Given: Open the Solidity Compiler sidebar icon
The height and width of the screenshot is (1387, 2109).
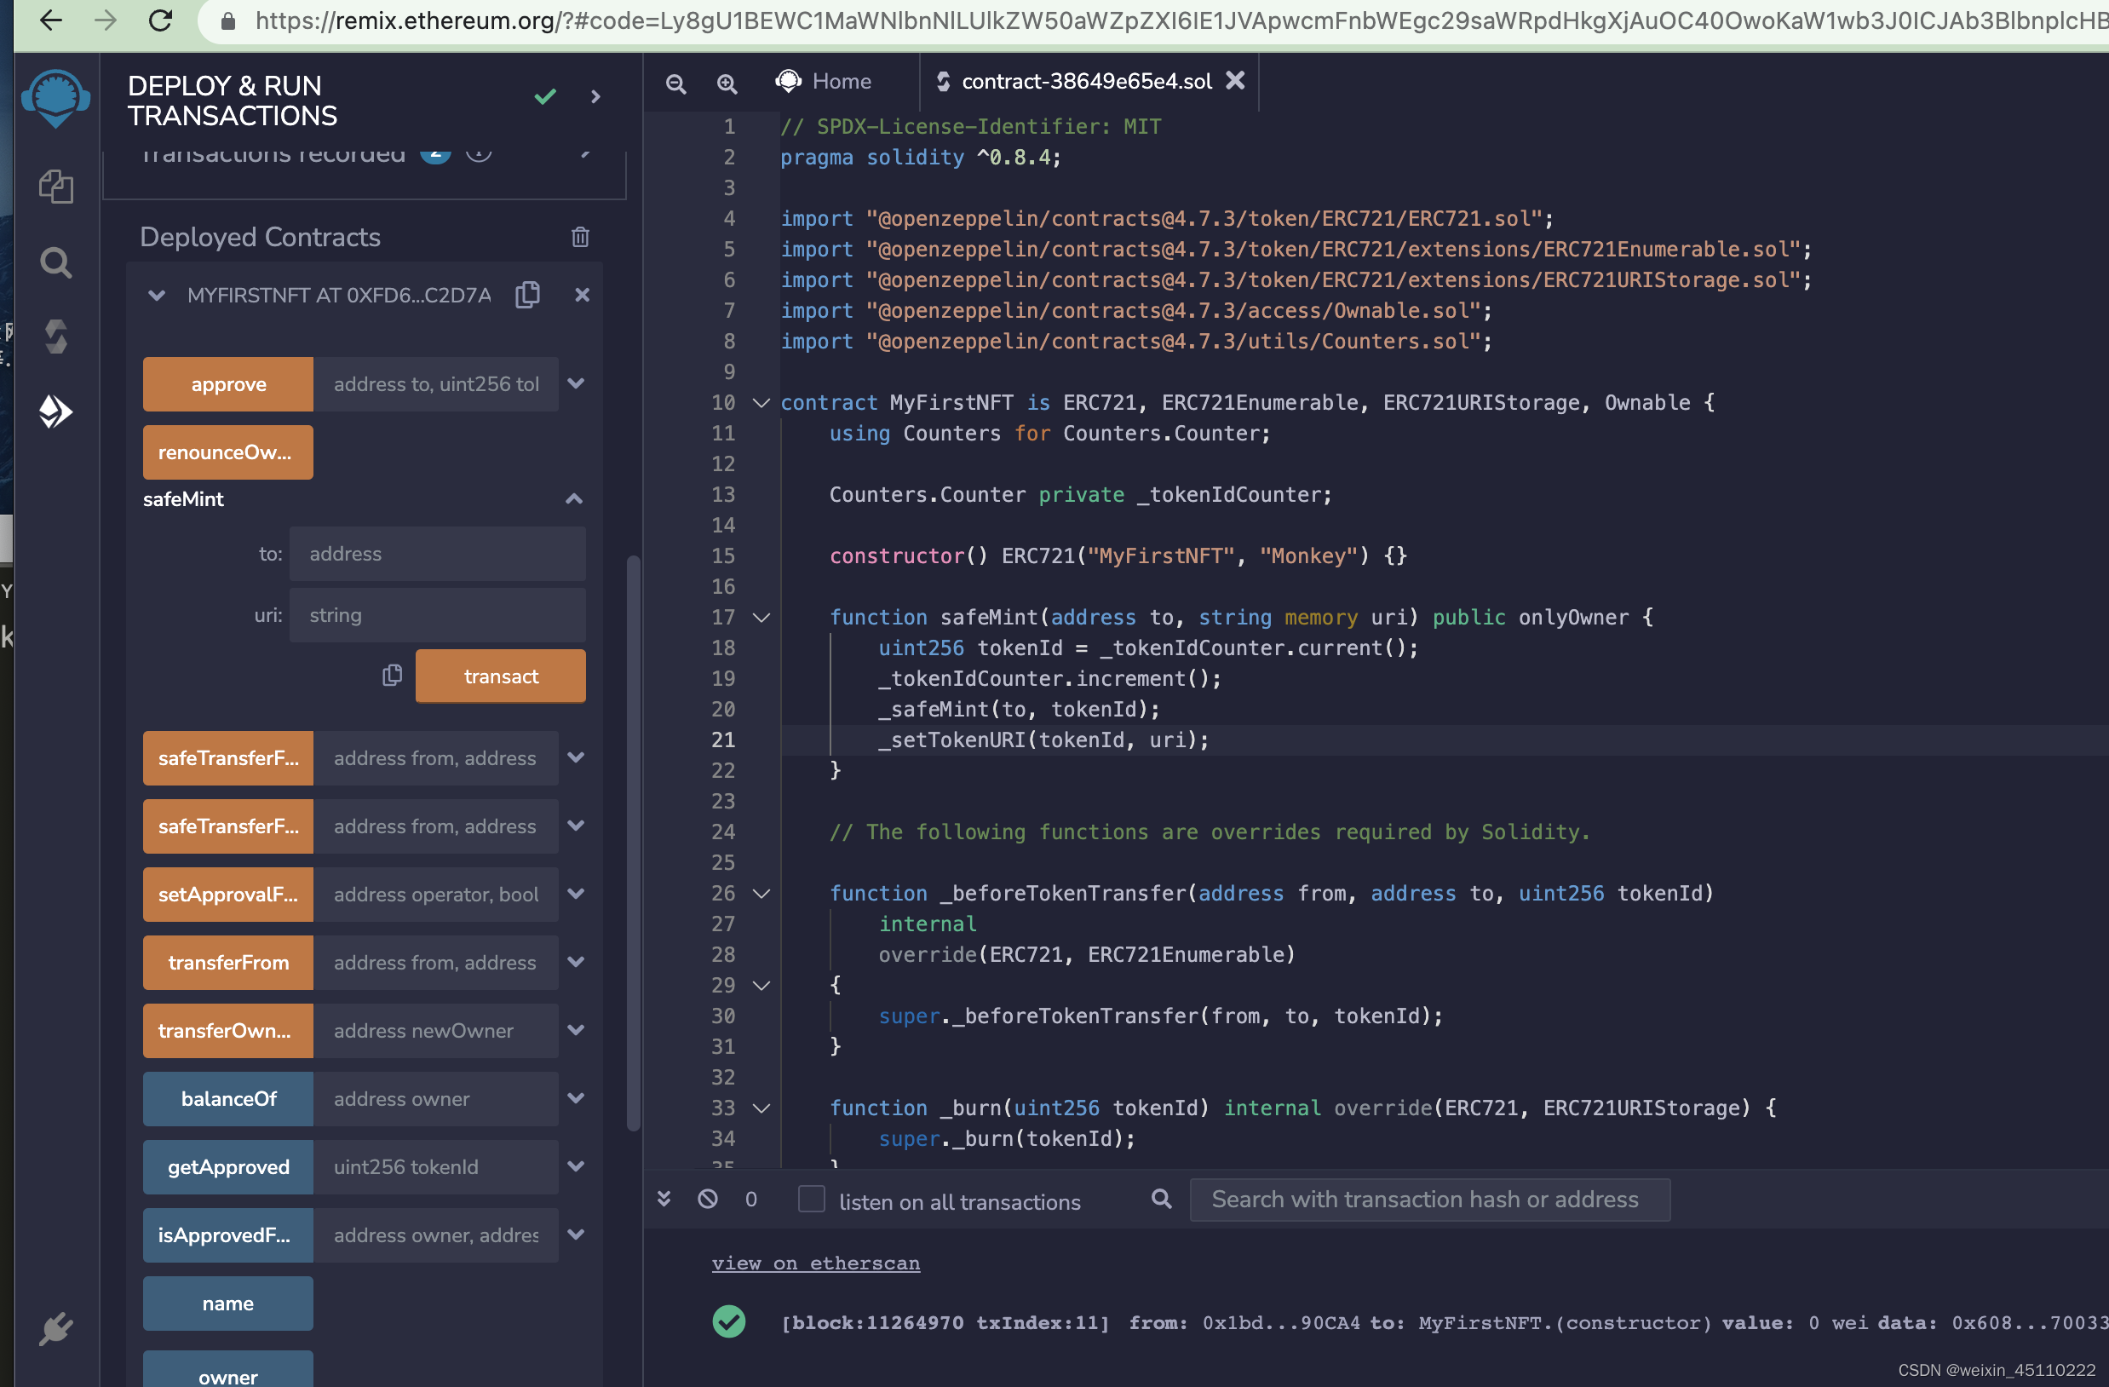Looking at the screenshot, I should point(56,337).
